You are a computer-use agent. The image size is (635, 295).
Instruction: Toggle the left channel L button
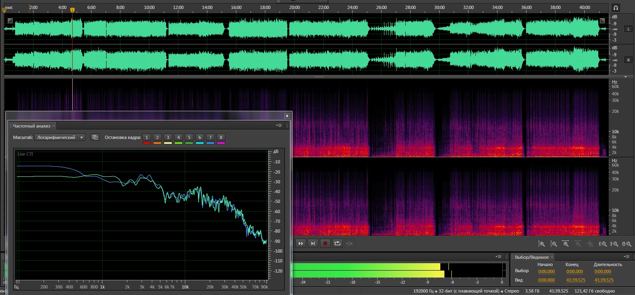point(628,29)
